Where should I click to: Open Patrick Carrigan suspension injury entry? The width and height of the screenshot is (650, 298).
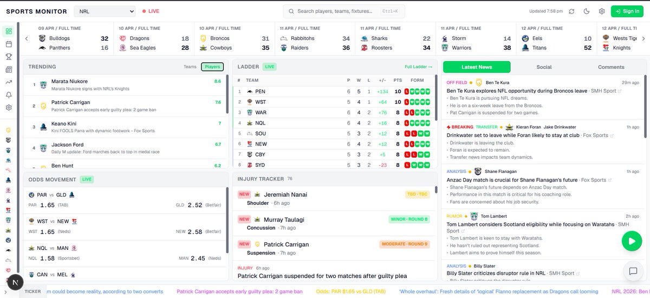pos(335,248)
